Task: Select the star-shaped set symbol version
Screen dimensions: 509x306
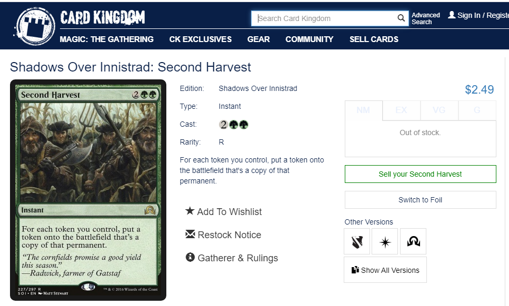Action: (x=385, y=241)
